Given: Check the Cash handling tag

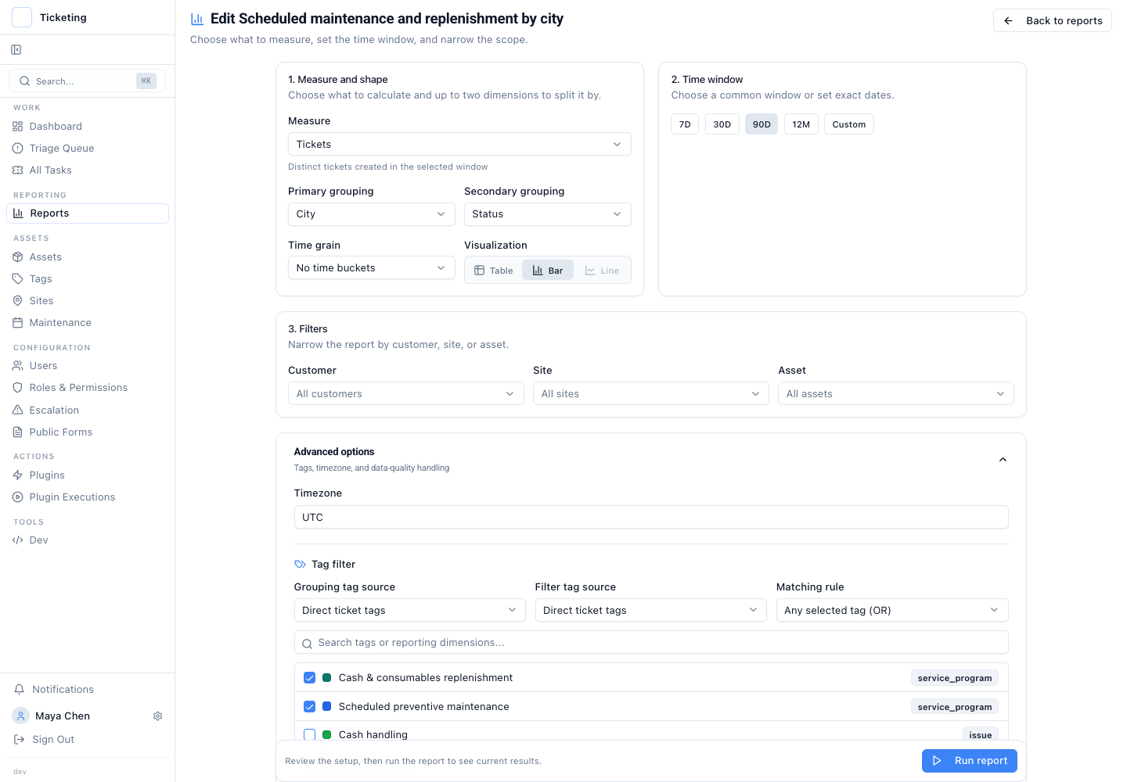Looking at the screenshot, I should pos(310,735).
